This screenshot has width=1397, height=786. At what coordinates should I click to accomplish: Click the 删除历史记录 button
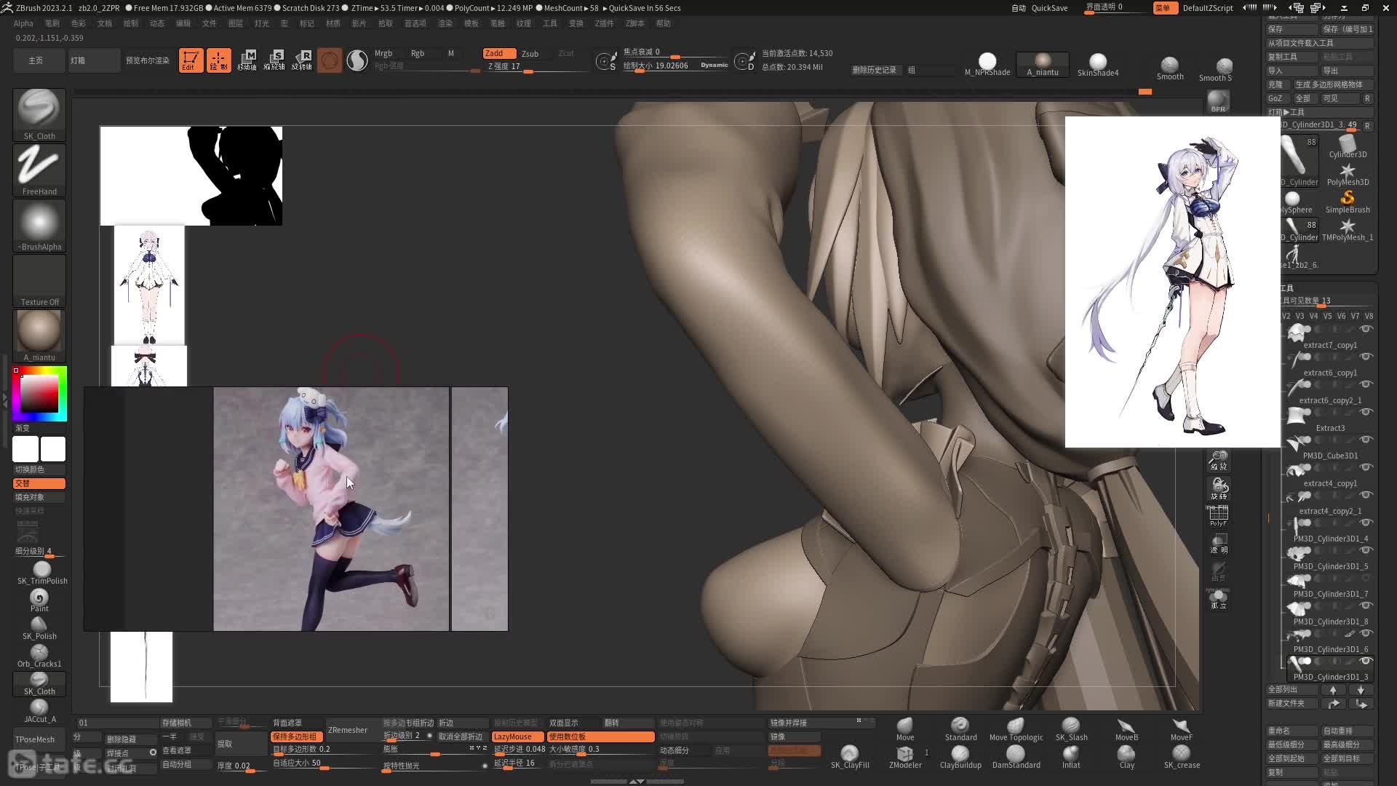point(875,70)
